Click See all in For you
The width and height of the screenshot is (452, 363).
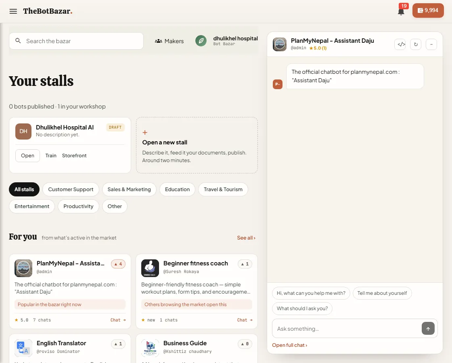point(246,238)
